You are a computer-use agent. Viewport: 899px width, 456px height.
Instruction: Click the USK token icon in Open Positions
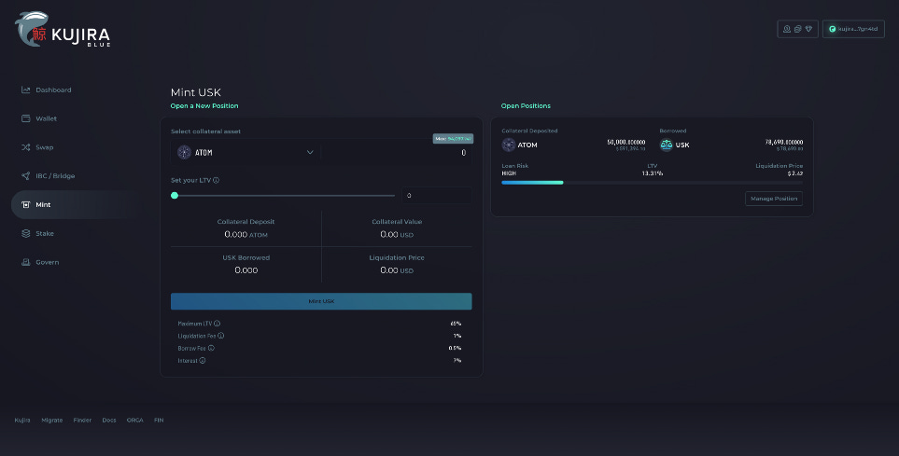[x=667, y=145]
